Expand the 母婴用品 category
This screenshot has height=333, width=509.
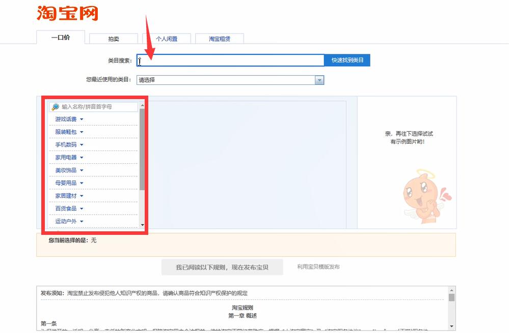coord(69,183)
